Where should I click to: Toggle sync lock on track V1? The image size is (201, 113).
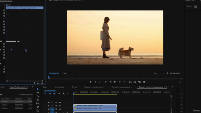(x=56, y=109)
